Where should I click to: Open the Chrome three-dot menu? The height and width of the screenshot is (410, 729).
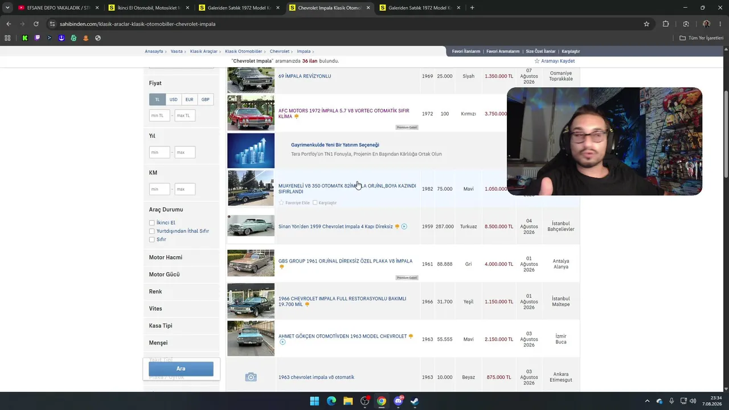(720, 24)
